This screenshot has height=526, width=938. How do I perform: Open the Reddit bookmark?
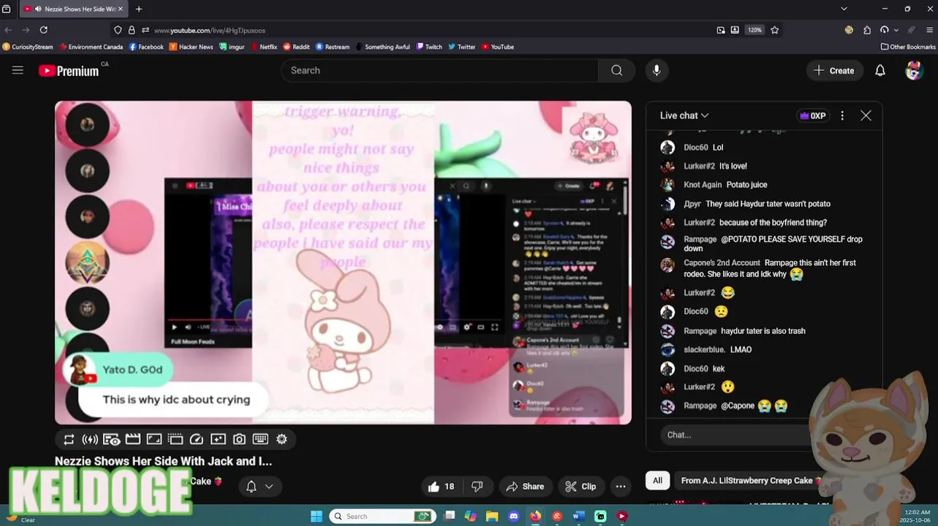[296, 47]
